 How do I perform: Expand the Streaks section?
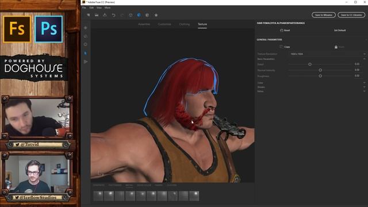coord(364,87)
